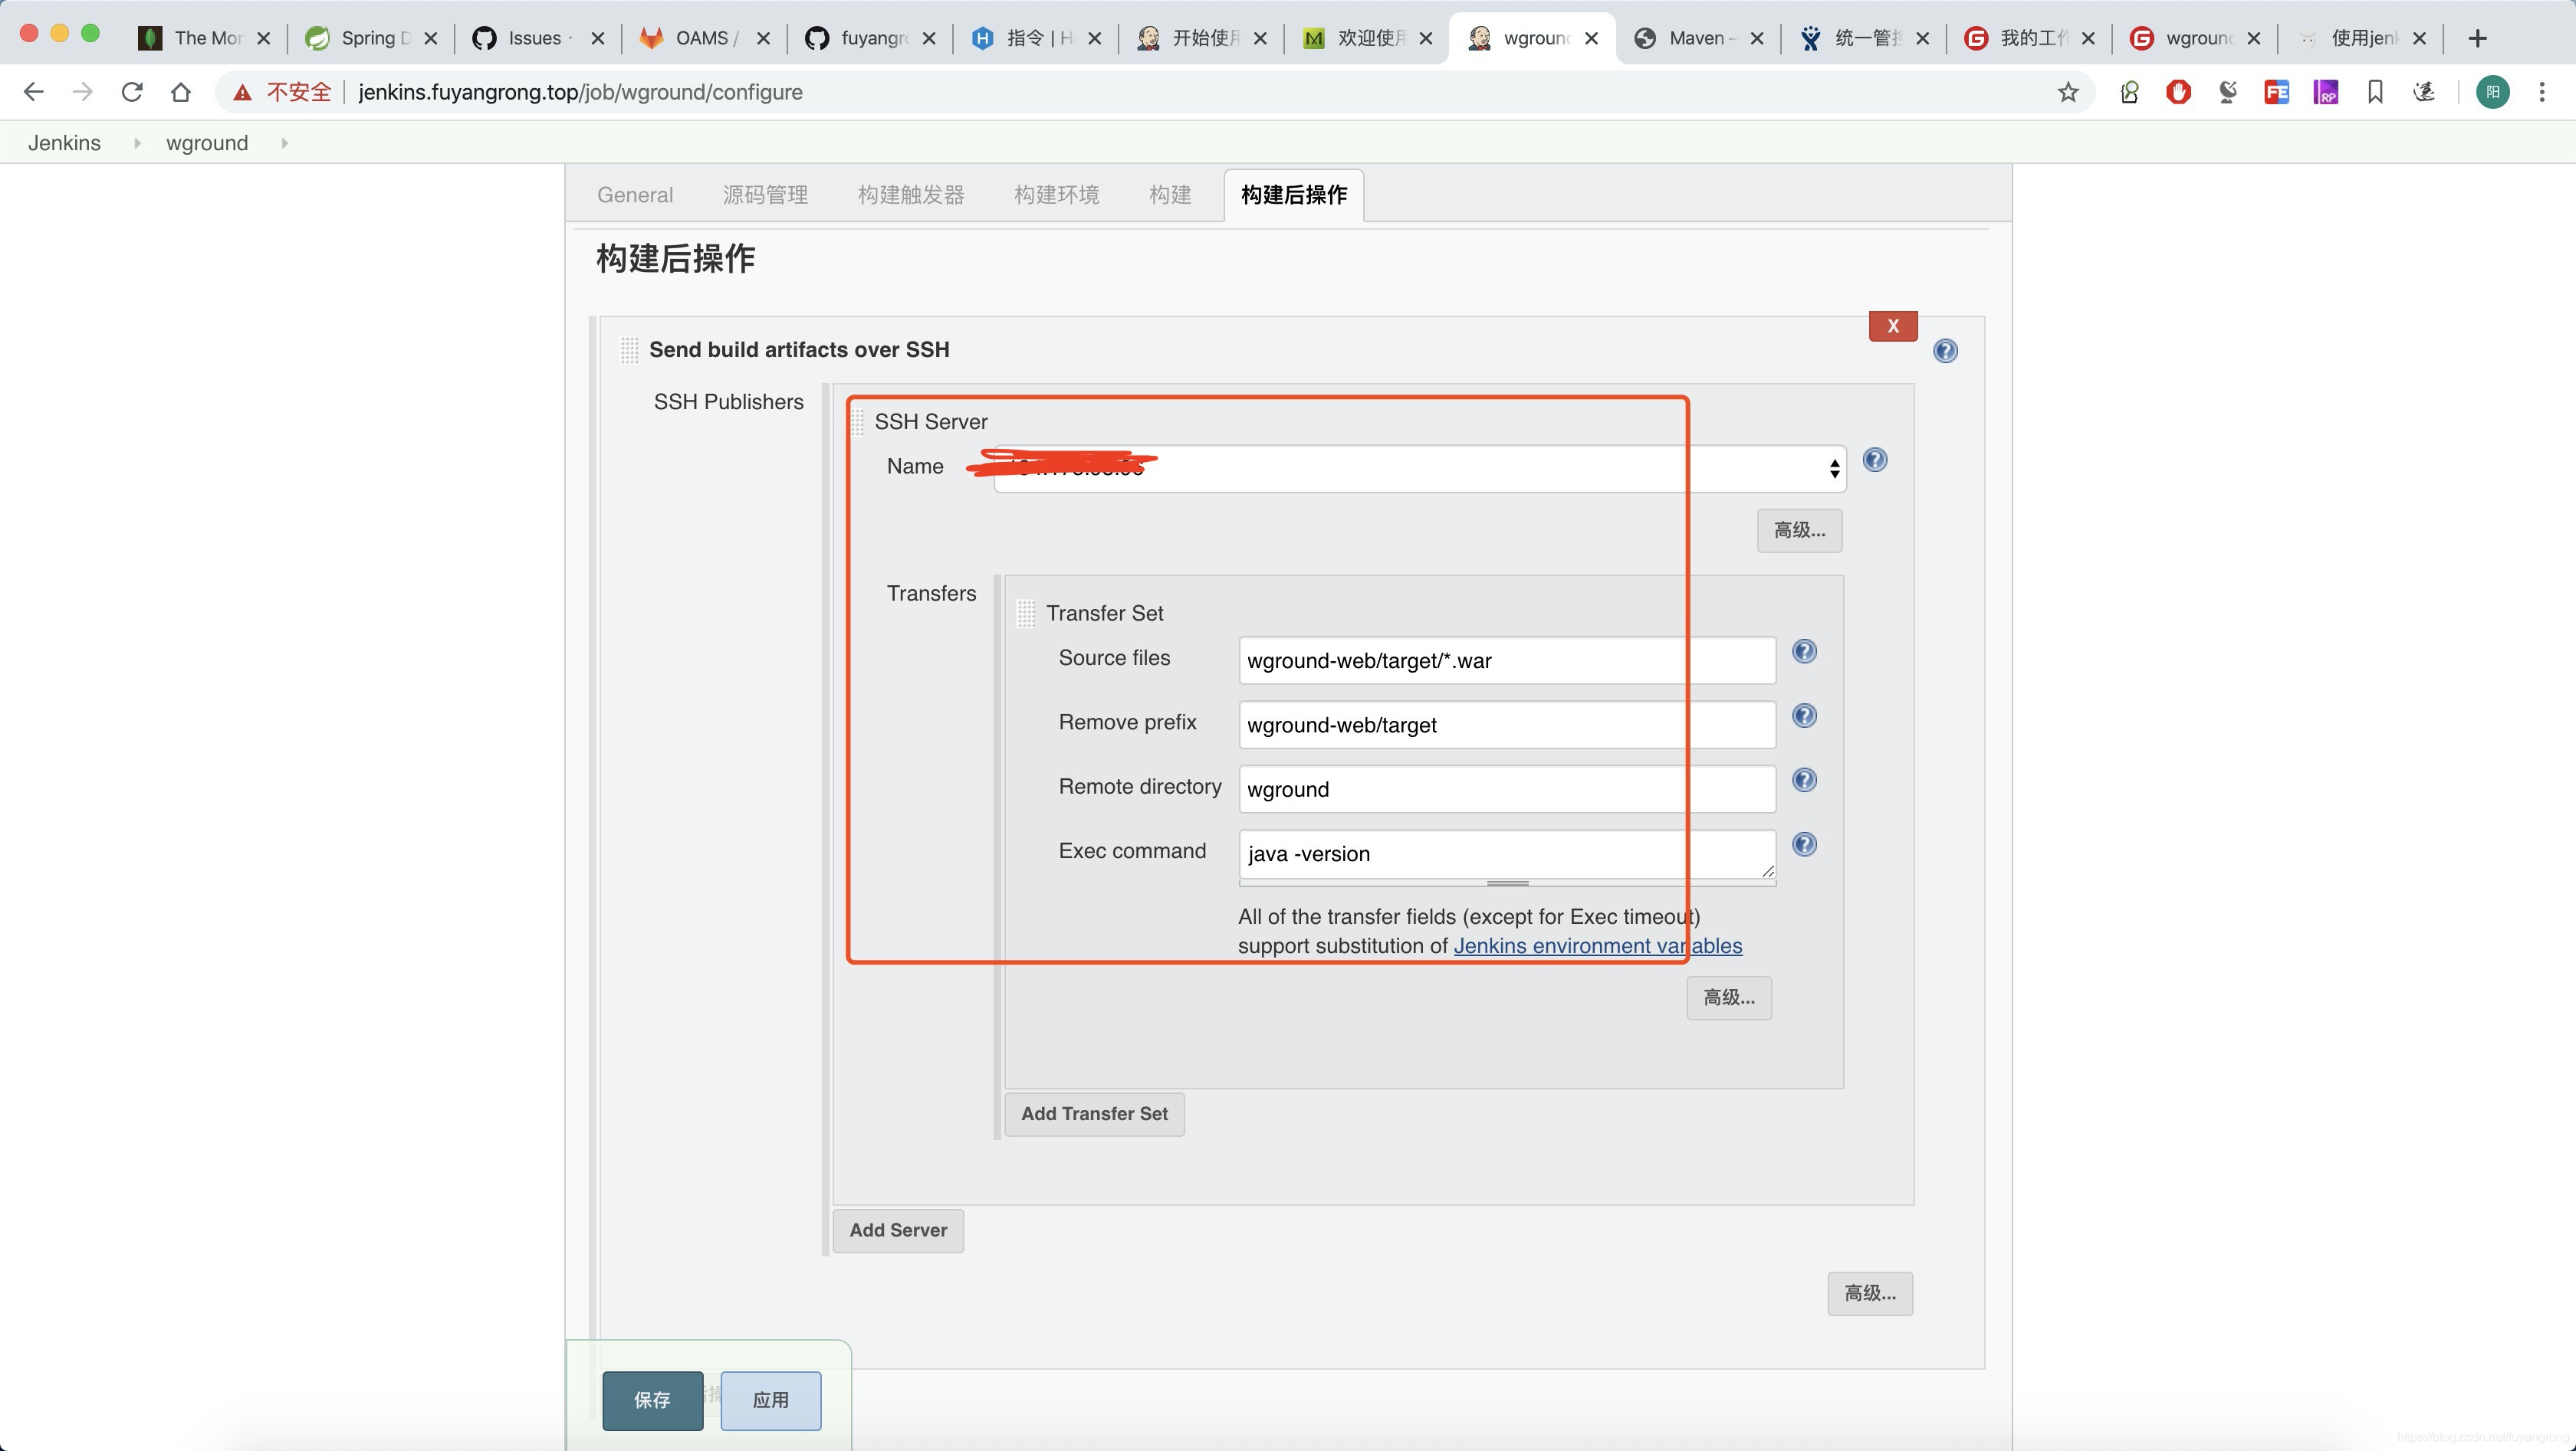Show help for Remote directory field

click(x=1804, y=779)
